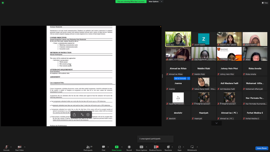Viewport: 270px width, 152px height.
Task: Select Aulia Azzahra's video tile
Action: coord(255,39)
